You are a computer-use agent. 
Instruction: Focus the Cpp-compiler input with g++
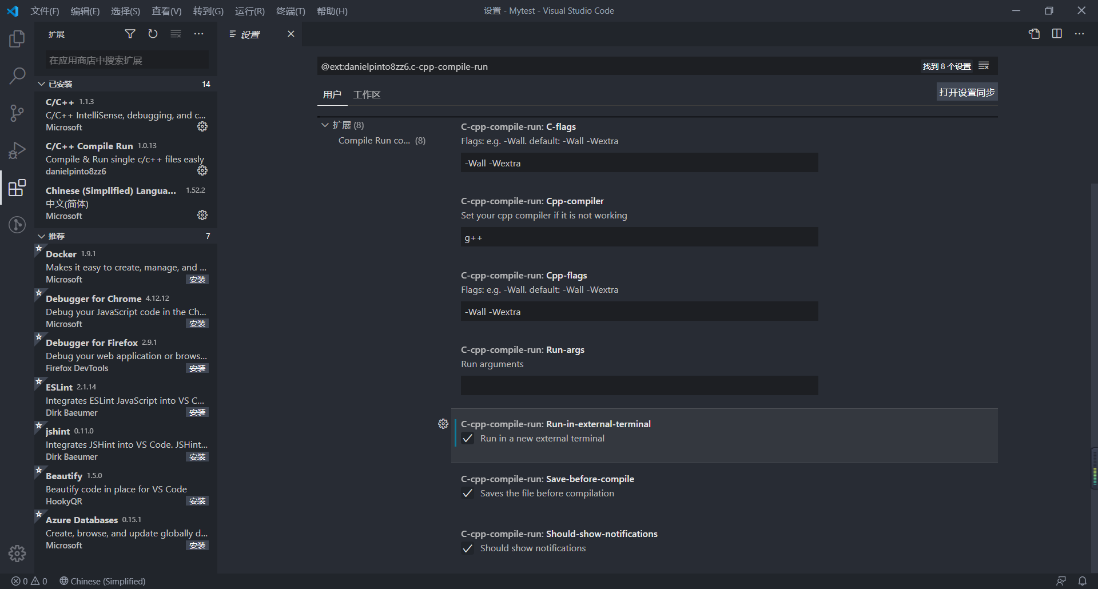(x=639, y=237)
